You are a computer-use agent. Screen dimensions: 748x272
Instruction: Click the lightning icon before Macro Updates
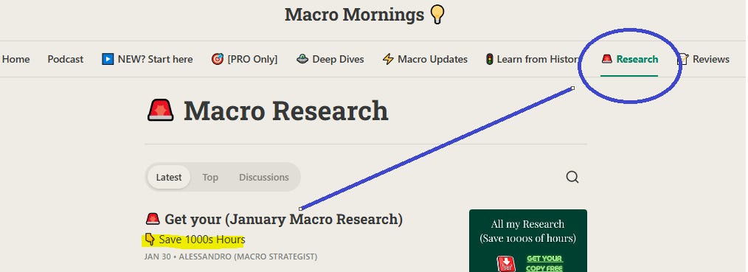pos(388,60)
